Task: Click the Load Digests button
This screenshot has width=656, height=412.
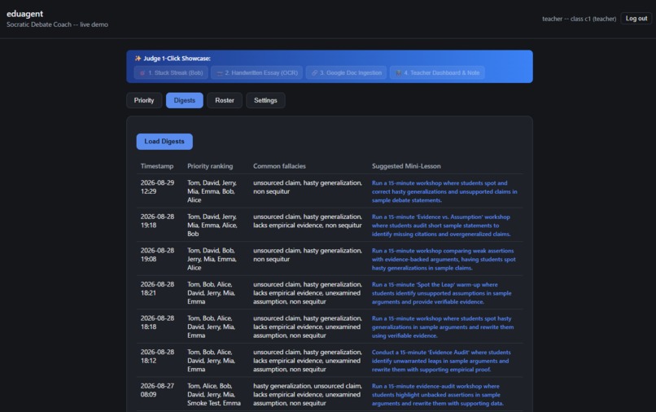Action: (164, 142)
